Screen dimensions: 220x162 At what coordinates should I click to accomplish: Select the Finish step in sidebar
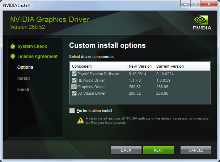point(23,89)
